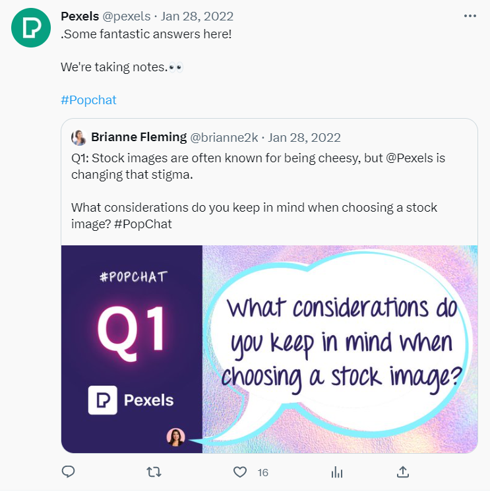Click the reply speech bubble icon
490x492 pixels.
tap(68, 472)
